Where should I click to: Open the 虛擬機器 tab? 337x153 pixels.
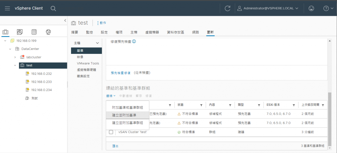point(152,33)
